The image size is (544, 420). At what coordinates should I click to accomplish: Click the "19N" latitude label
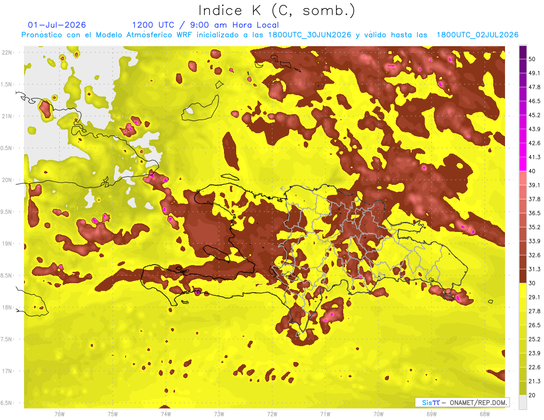6,243
